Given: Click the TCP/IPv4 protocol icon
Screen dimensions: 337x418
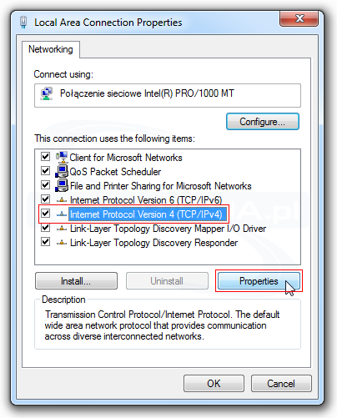Looking at the screenshot, I should click(x=62, y=214).
